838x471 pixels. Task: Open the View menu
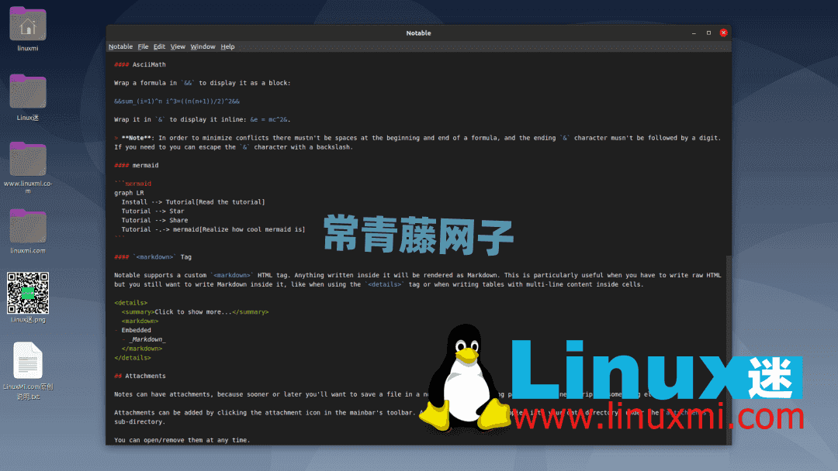(x=178, y=47)
